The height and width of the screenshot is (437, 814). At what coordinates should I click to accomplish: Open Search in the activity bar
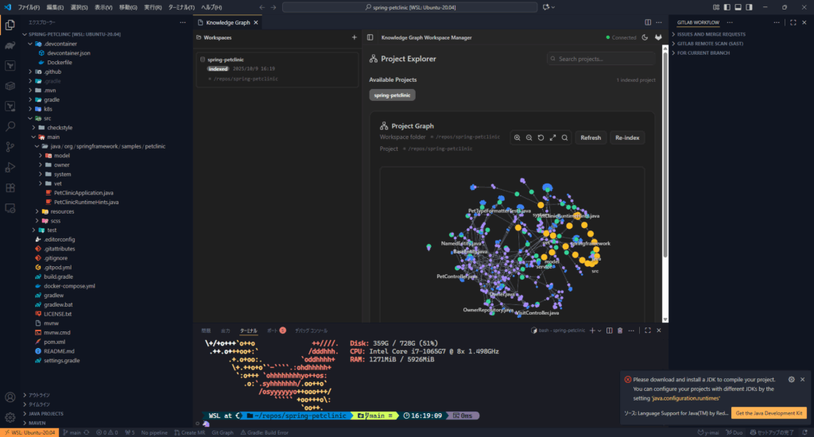point(10,126)
